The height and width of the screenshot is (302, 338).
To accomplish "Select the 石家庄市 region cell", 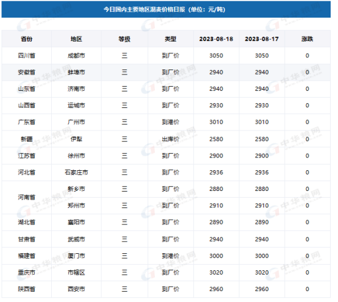I will point(76,173).
